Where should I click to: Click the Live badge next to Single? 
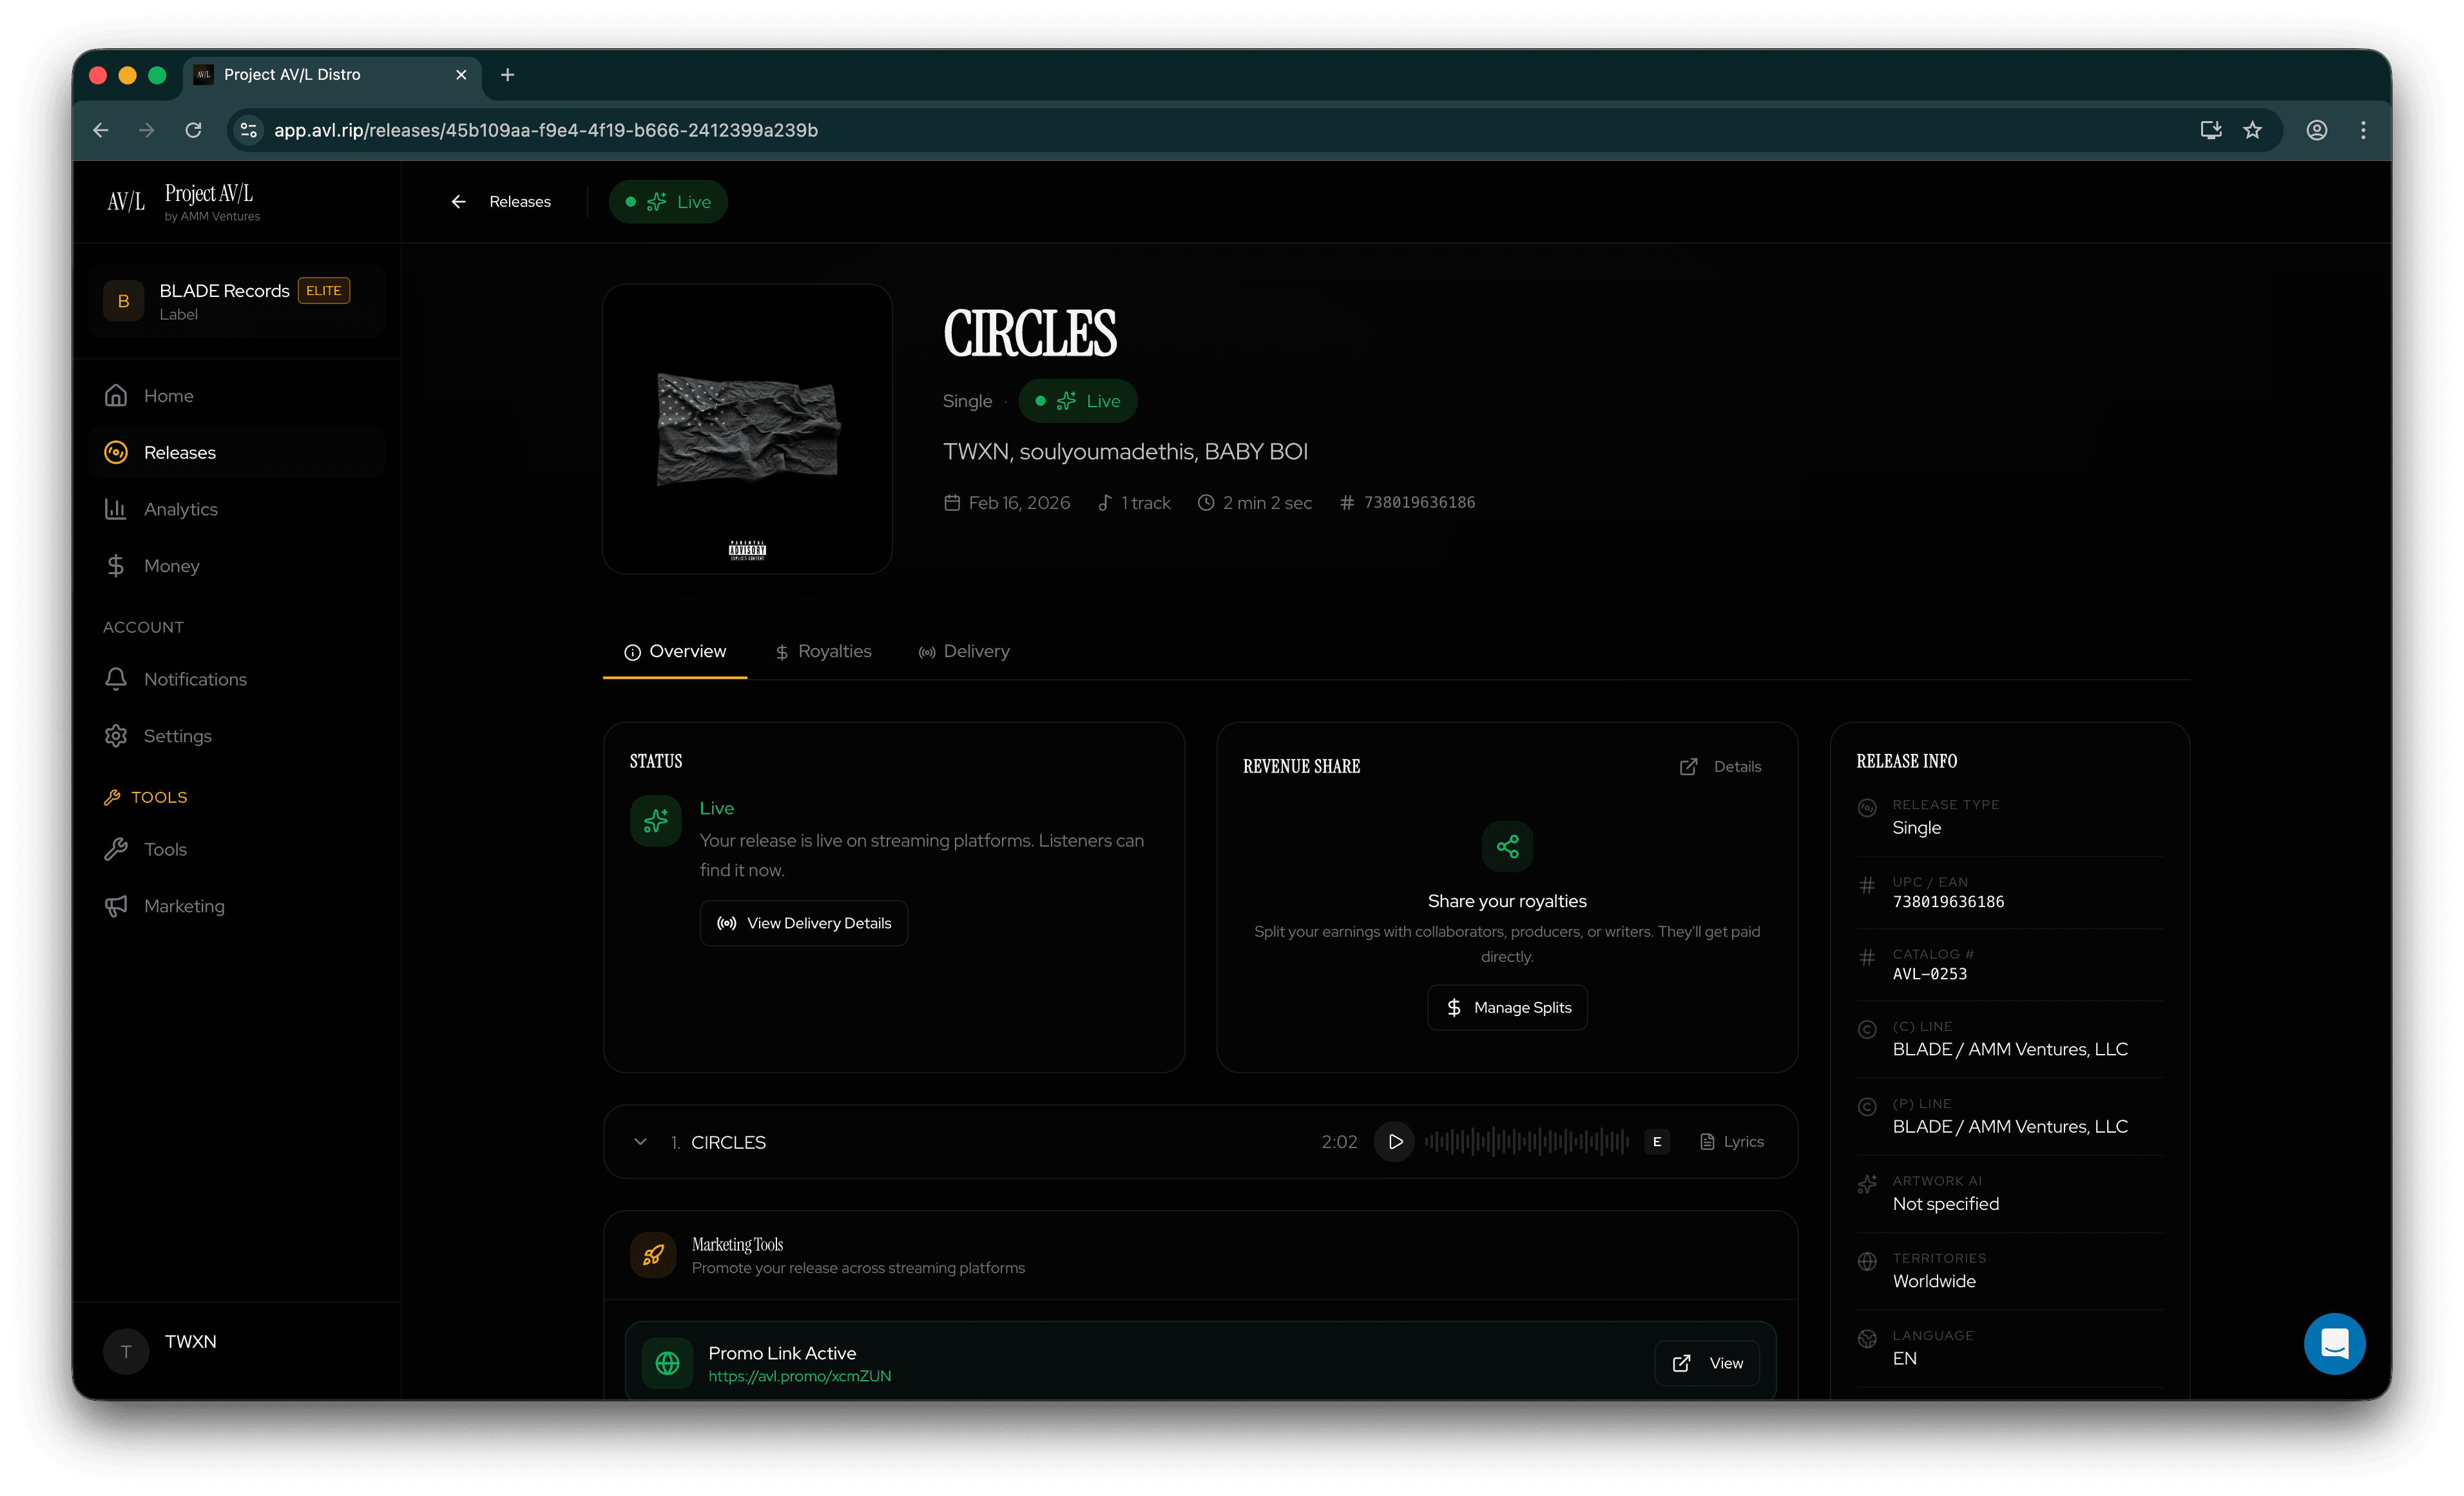point(1078,401)
